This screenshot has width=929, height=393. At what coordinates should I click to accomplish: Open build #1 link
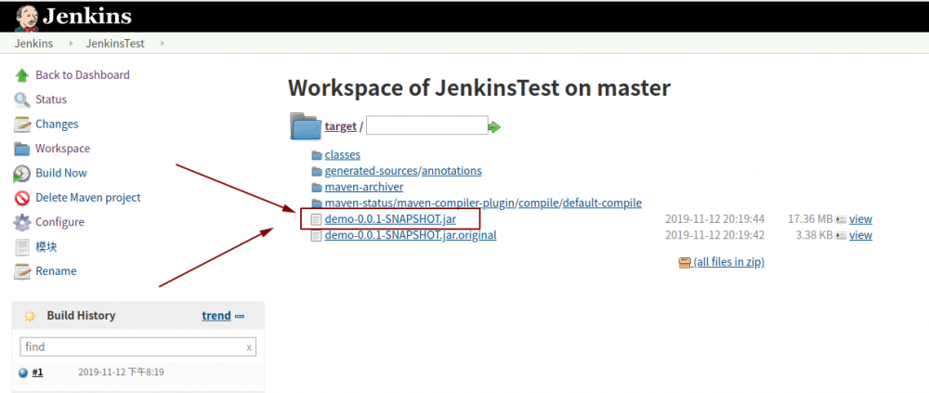(x=37, y=373)
